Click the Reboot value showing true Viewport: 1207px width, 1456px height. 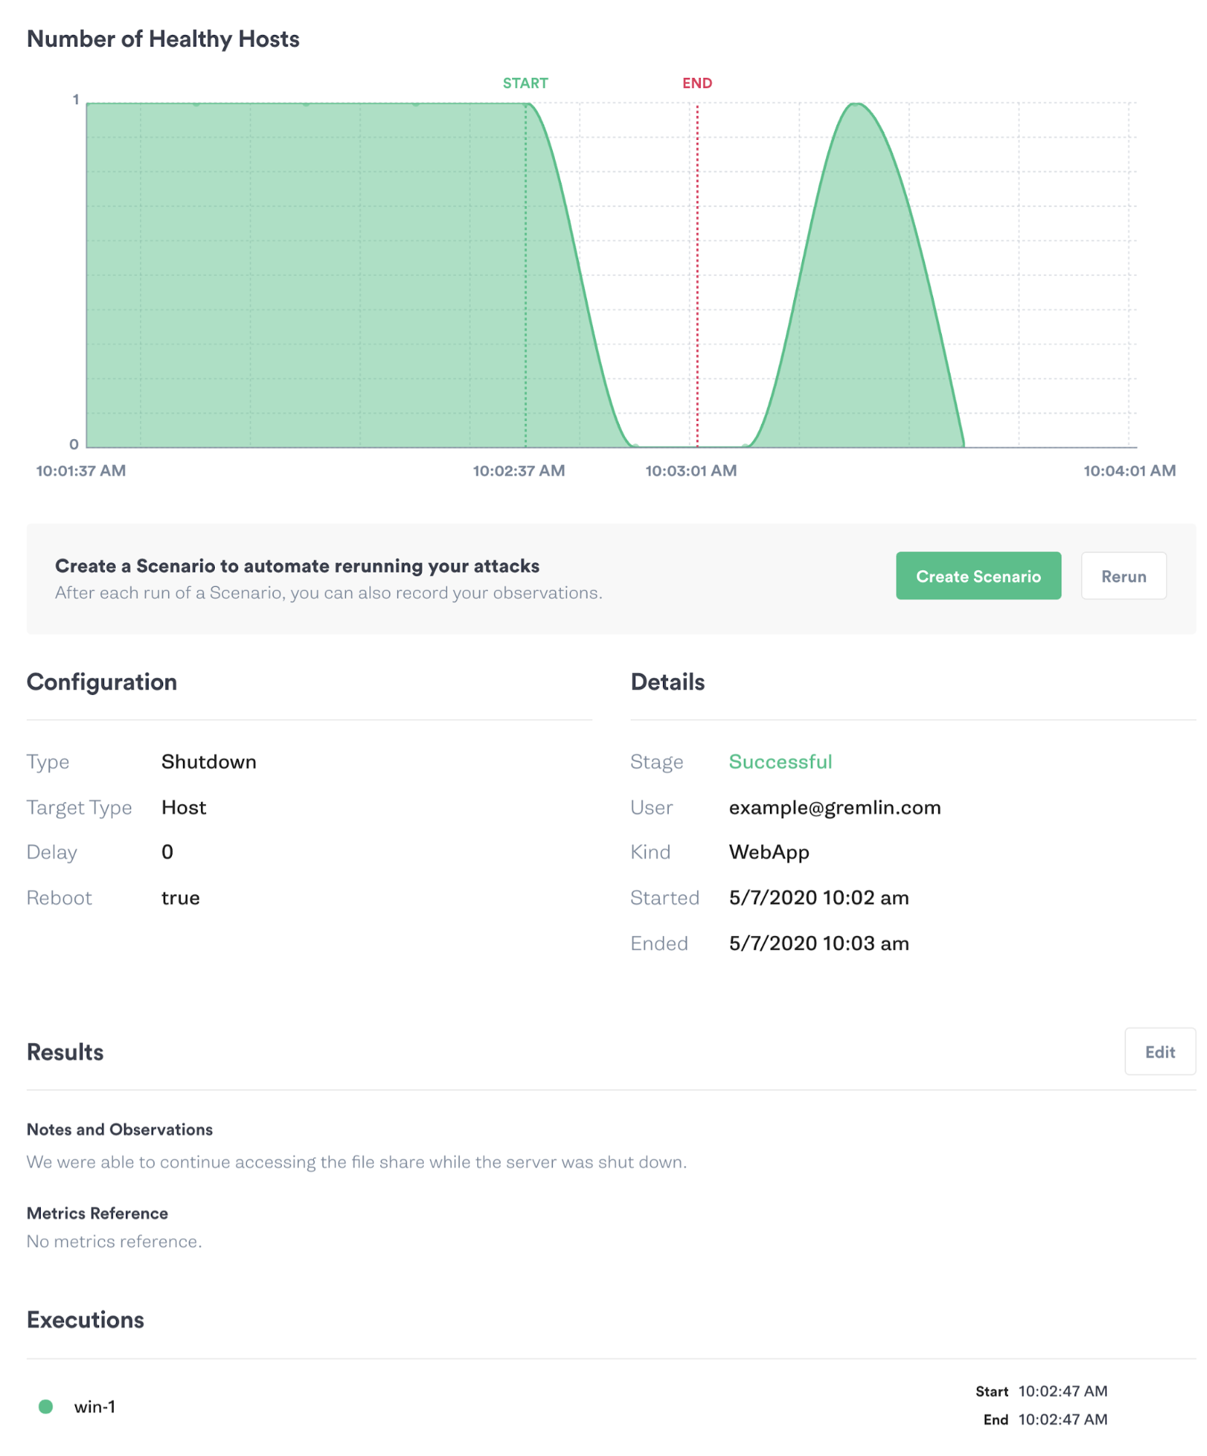pos(181,897)
